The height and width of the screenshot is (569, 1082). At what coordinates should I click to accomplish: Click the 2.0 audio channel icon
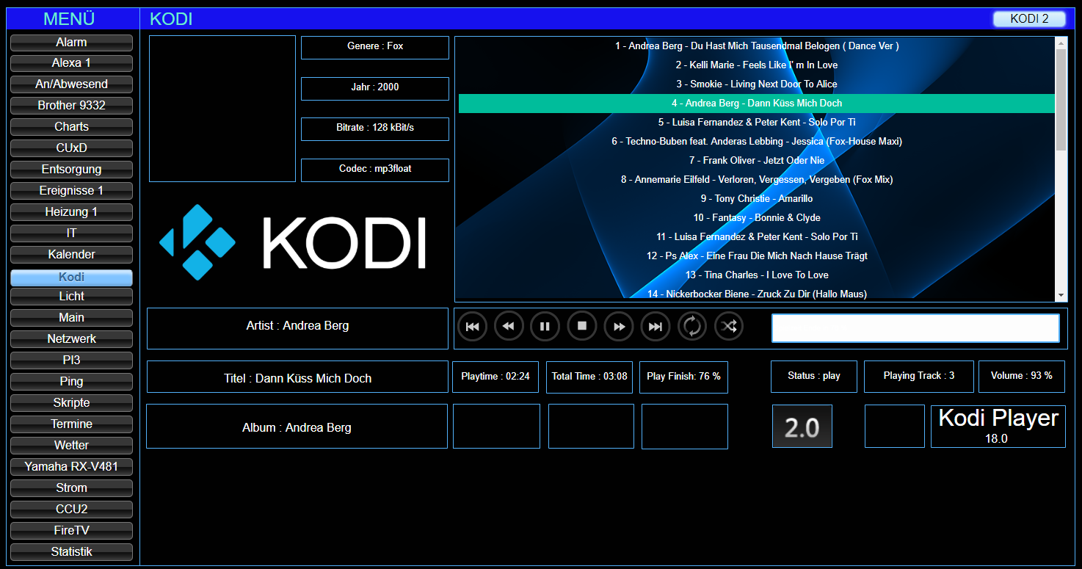802,426
